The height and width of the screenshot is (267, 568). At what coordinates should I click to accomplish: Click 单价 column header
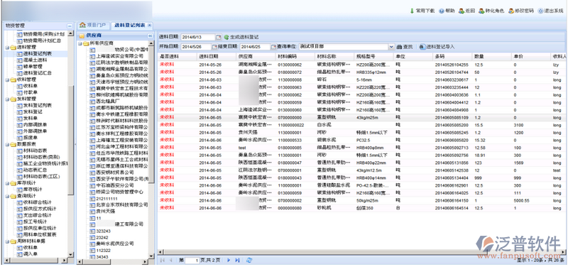coord(530,57)
